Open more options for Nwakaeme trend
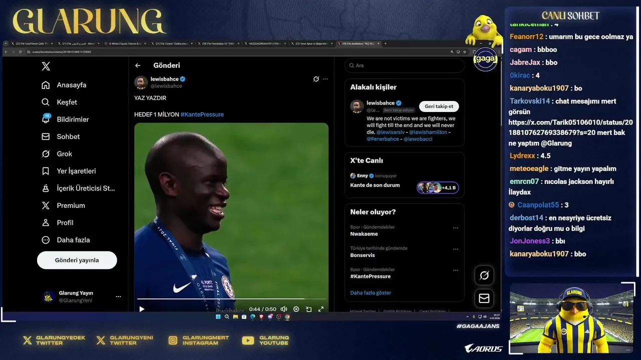Image resolution: width=641 pixels, height=360 pixels. [456, 227]
